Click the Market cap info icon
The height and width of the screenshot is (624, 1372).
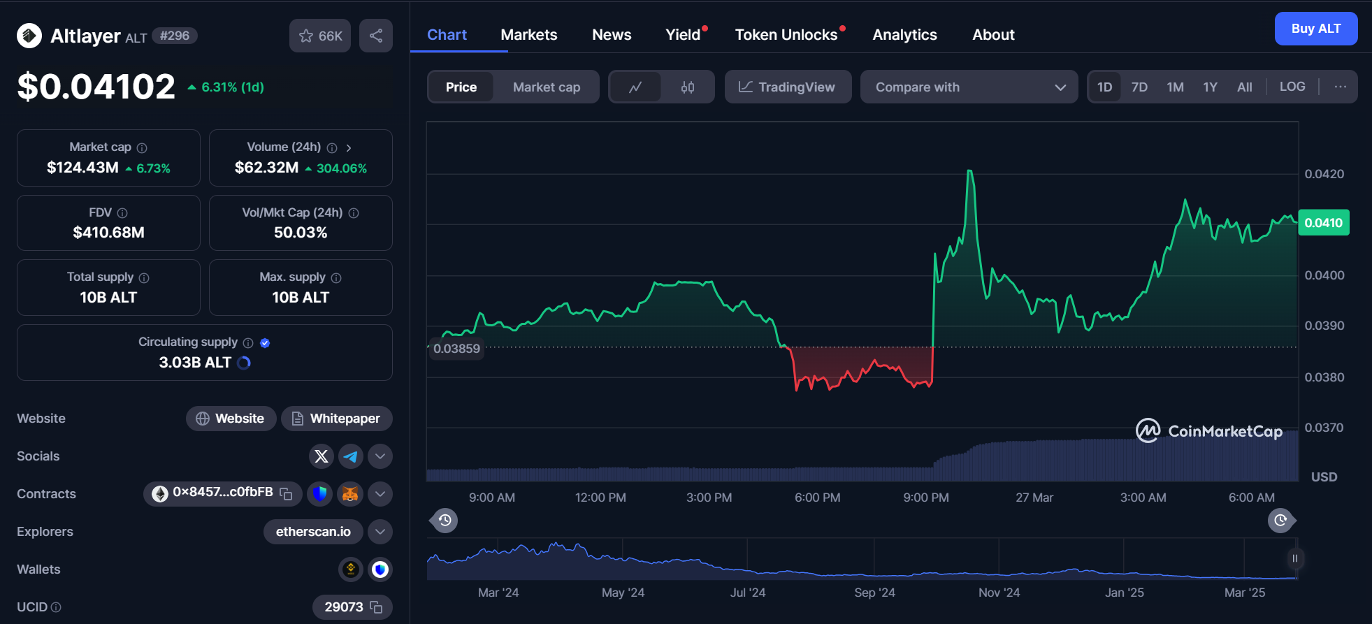(142, 147)
